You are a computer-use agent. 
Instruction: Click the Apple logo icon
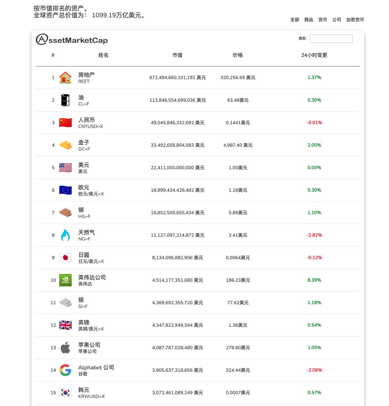[x=65, y=347]
